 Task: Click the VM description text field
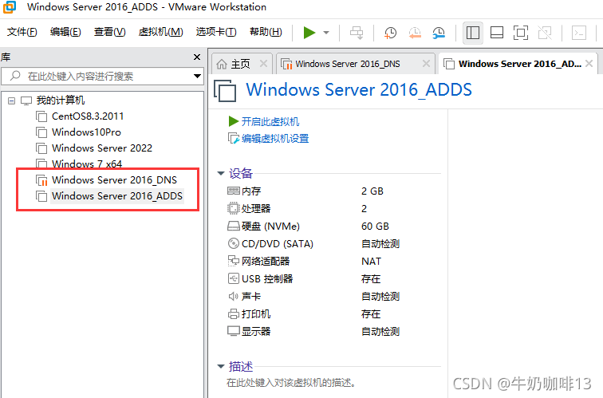[x=291, y=383]
